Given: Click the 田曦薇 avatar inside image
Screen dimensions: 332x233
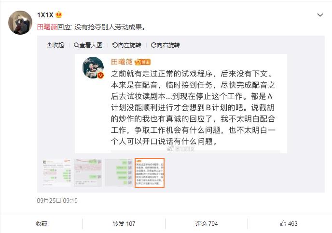Looking at the screenshot, I should tap(93, 67).
